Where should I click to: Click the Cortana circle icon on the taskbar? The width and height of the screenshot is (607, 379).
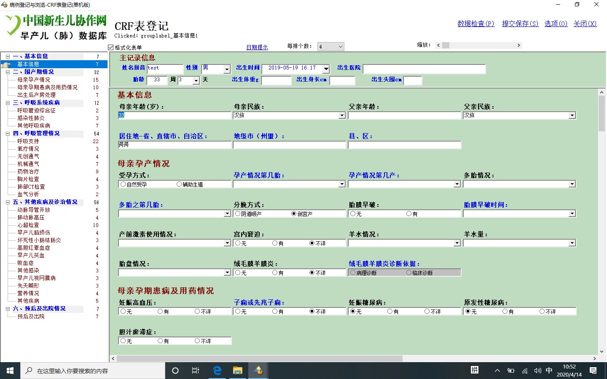[175, 371]
